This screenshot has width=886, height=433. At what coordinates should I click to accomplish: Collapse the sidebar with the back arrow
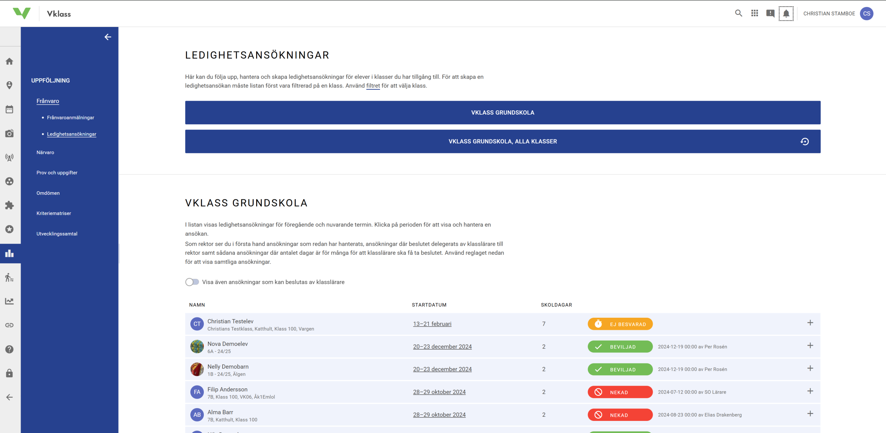[108, 37]
